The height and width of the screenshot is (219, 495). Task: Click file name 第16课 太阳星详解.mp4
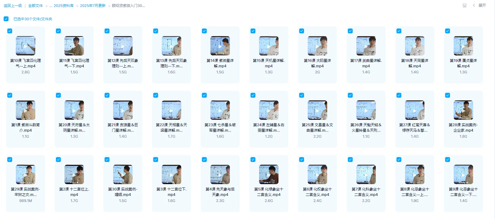coord(317,63)
